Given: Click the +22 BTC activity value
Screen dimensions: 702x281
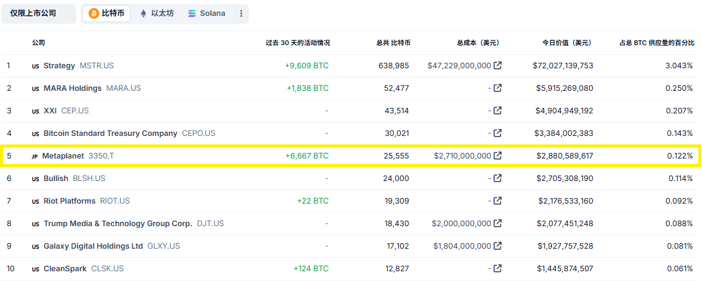Looking at the screenshot, I should point(313,201).
